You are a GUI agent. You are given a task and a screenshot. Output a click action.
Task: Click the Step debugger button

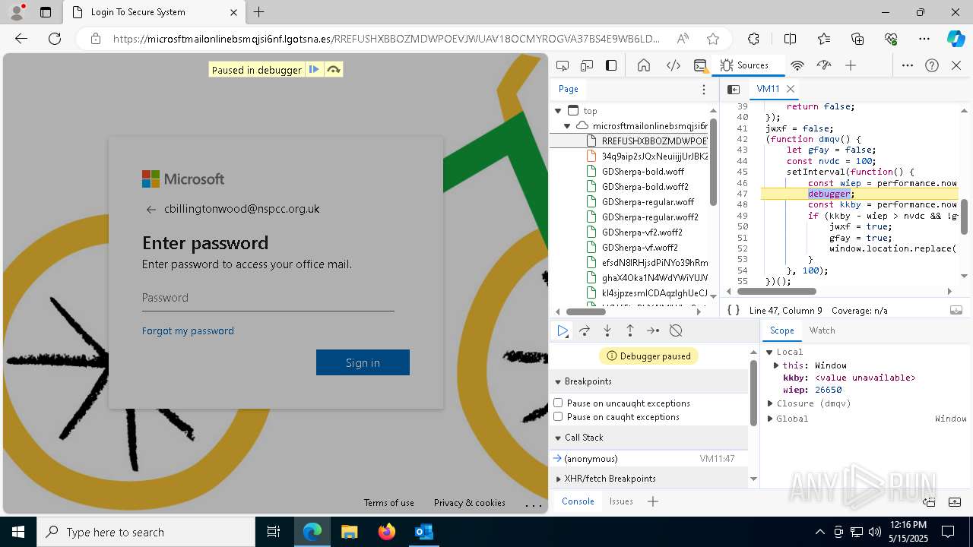click(x=653, y=330)
